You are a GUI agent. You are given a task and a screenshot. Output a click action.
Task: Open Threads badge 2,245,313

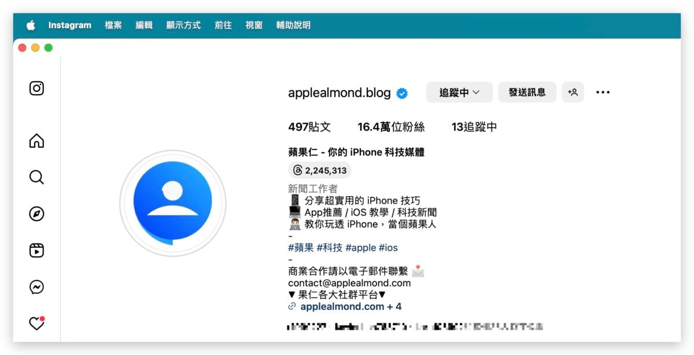tap(320, 170)
